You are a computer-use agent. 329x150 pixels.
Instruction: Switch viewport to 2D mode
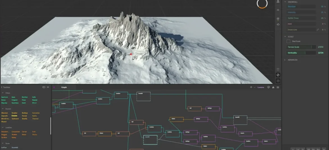[278, 10]
